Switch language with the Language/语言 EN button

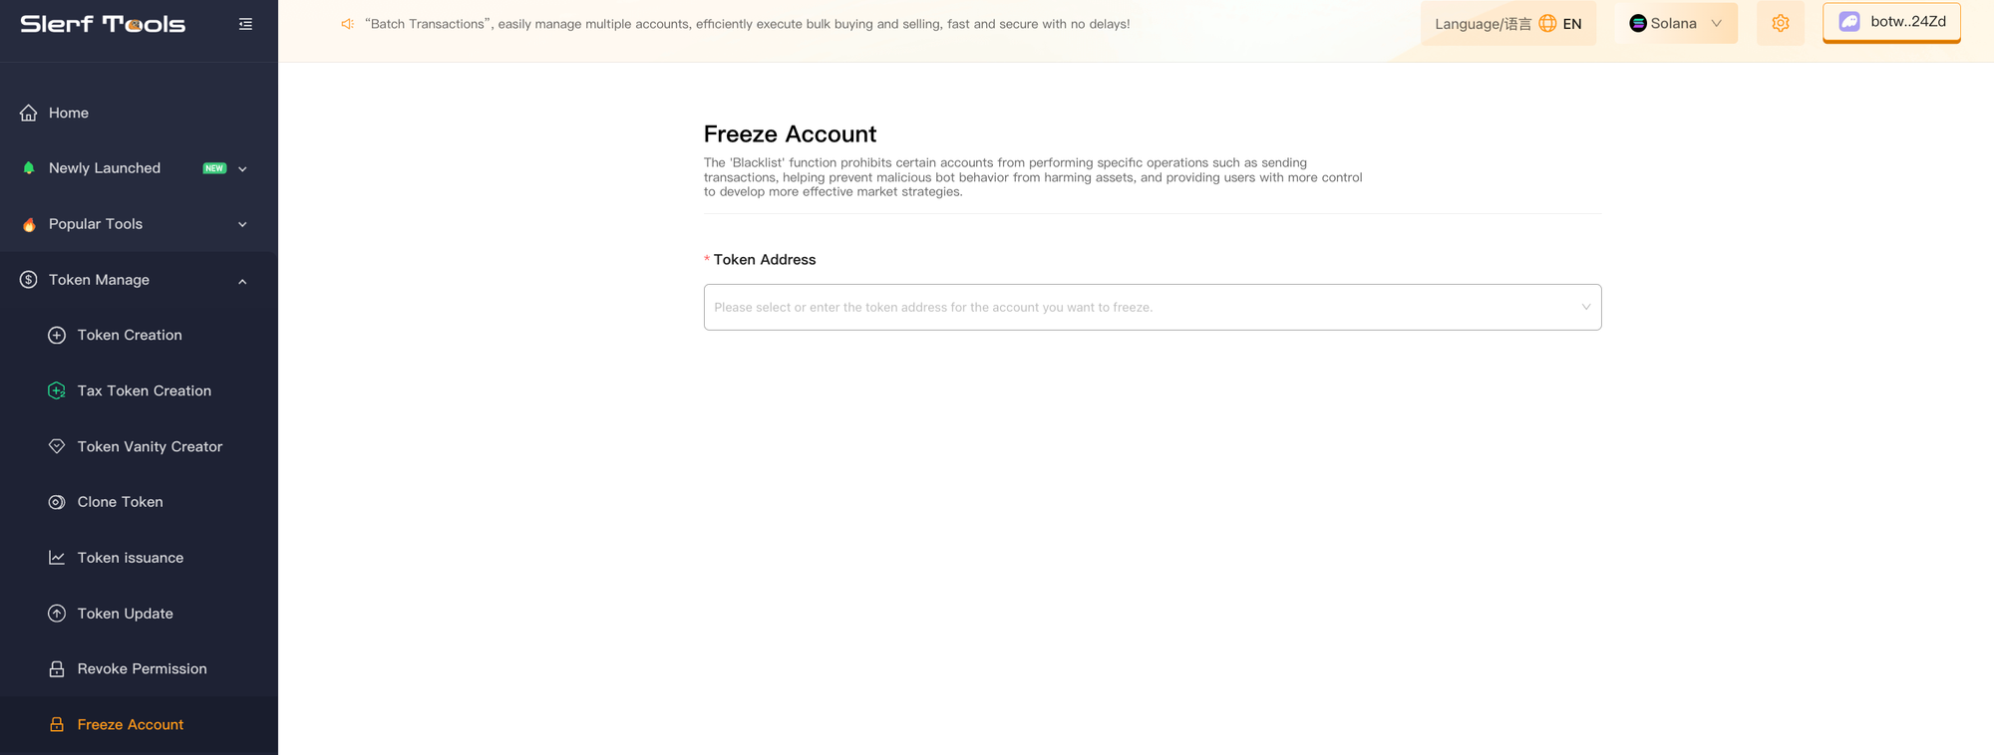click(x=1508, y=23)
